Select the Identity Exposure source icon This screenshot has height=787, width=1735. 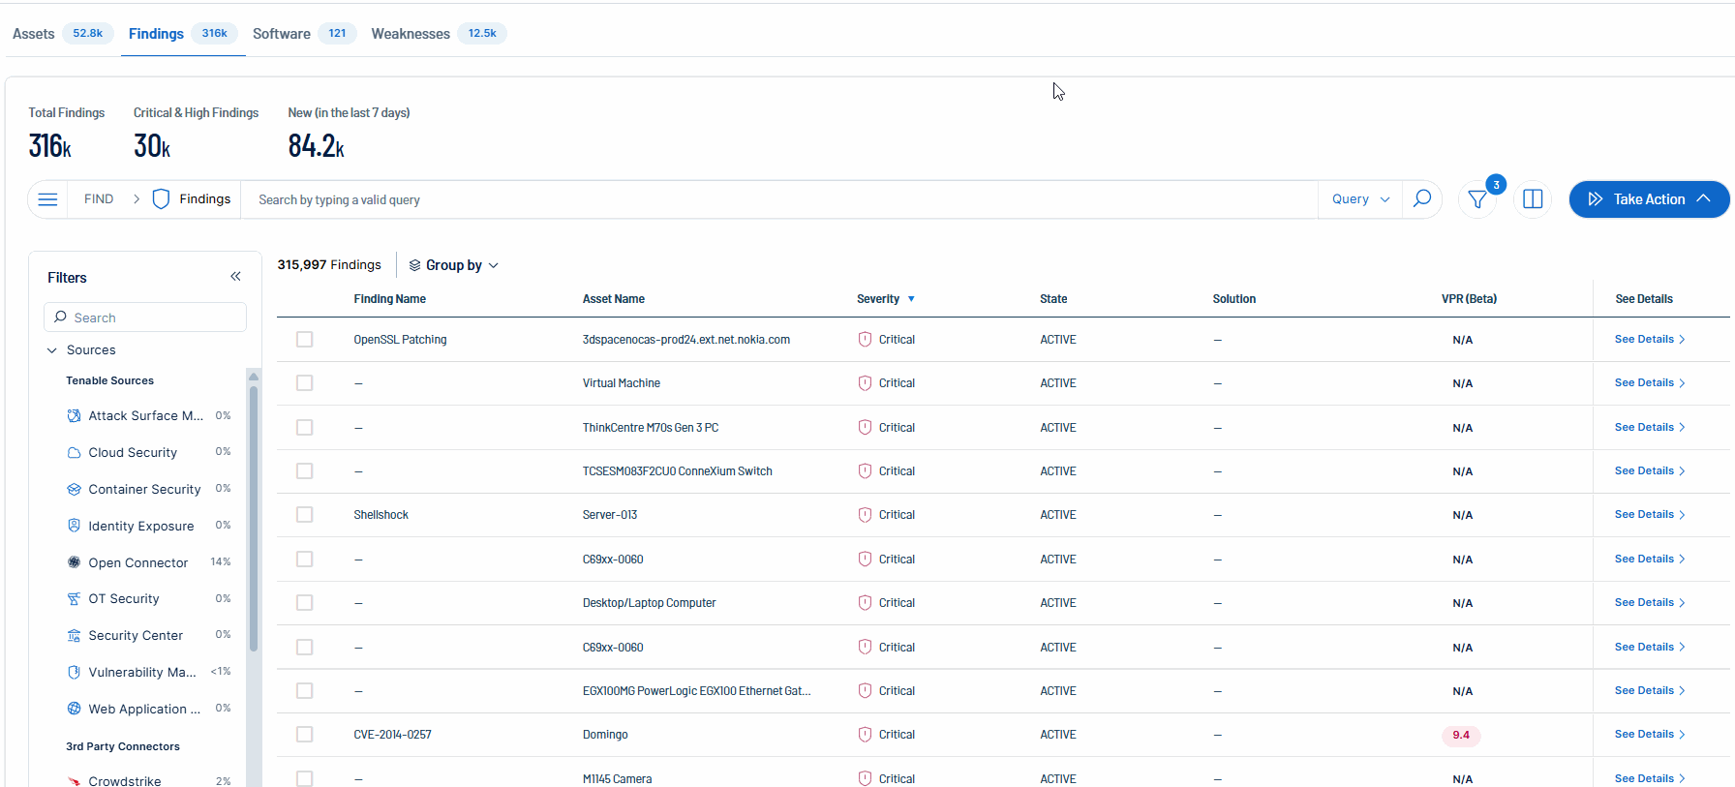coord(74,526)
